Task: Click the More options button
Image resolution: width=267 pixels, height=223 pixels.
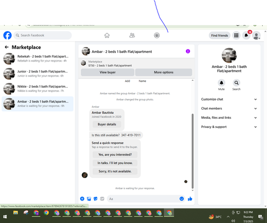Action: point(163,72)
